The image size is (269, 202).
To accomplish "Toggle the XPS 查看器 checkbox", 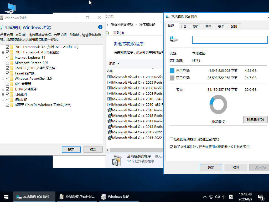I will pyautogui.click(x=7, y=84).
